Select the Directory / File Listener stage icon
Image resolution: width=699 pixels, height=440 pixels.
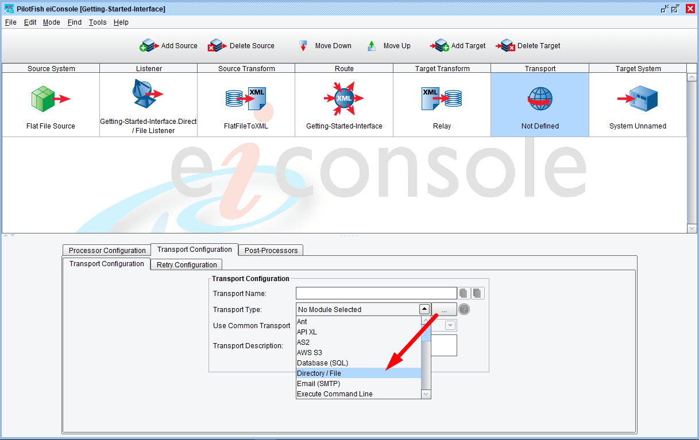coord(148,94)
